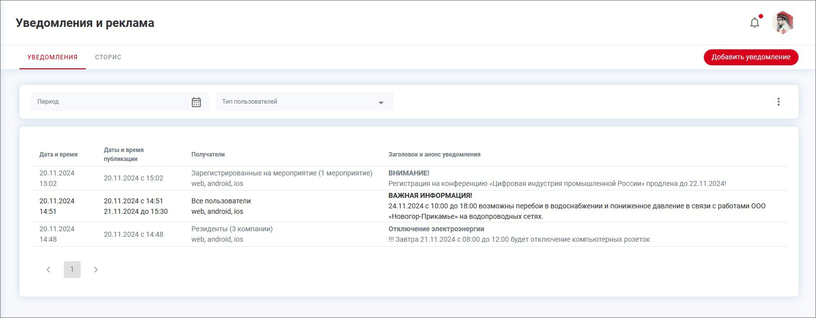
Task: Select the Уведомления tab
Action: (52, 57)
